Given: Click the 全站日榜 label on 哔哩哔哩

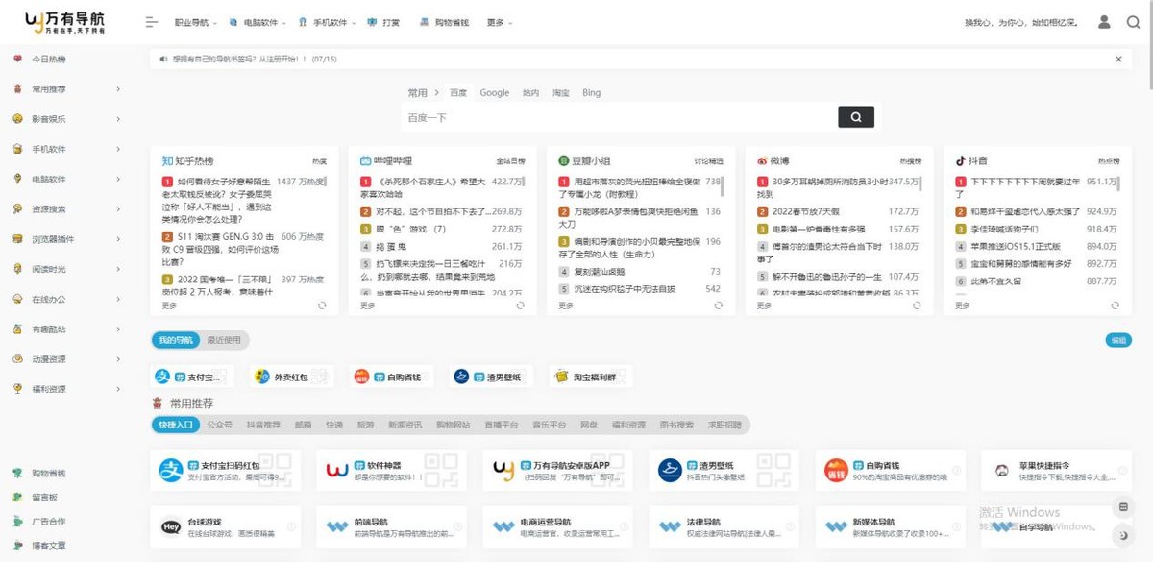Looking at the screenshot, I should point(510,161).
